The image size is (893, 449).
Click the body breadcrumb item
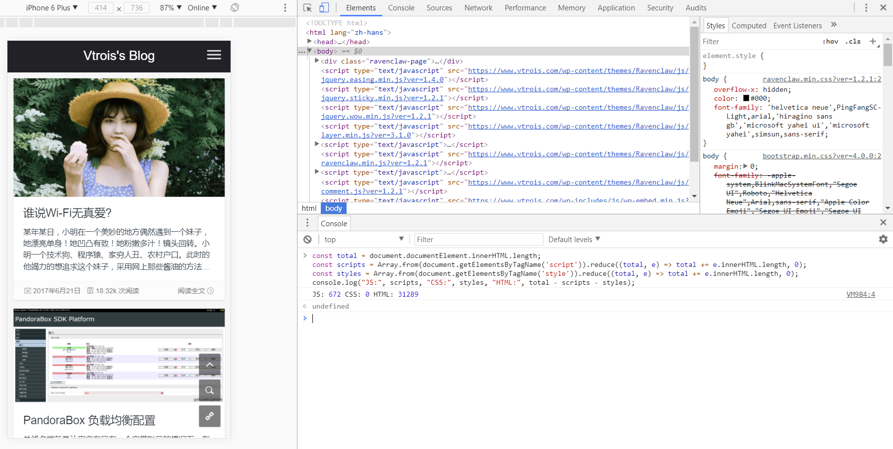(333, 208)
